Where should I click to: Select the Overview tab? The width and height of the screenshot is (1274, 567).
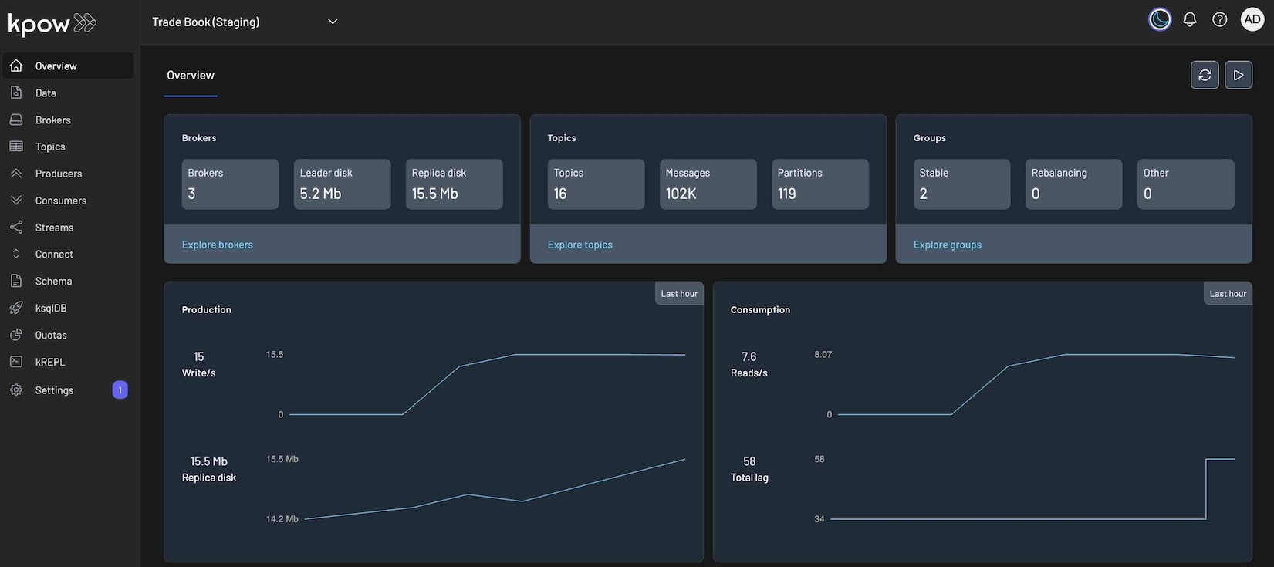(x=191, y=76)
